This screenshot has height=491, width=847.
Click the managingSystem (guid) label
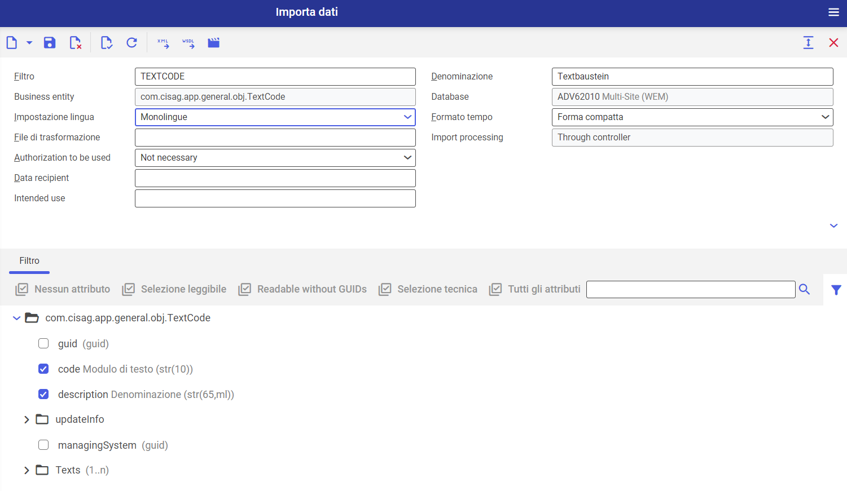(x=113, y=445)
